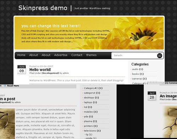Open the 'An image' post title
Image resolution: width=177 pixels, height=139 pixels.
click(x=169, y=96)
